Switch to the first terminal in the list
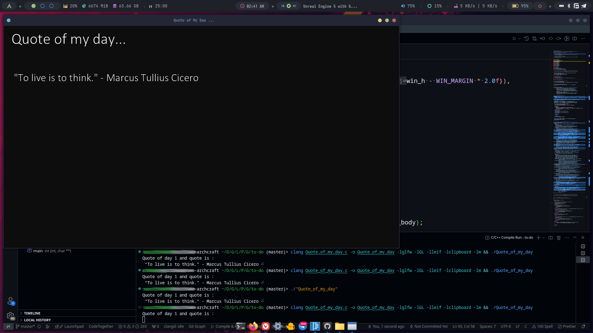 pos(583,246)
